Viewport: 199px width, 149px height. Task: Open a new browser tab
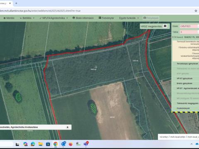click(x=16, y=3)
